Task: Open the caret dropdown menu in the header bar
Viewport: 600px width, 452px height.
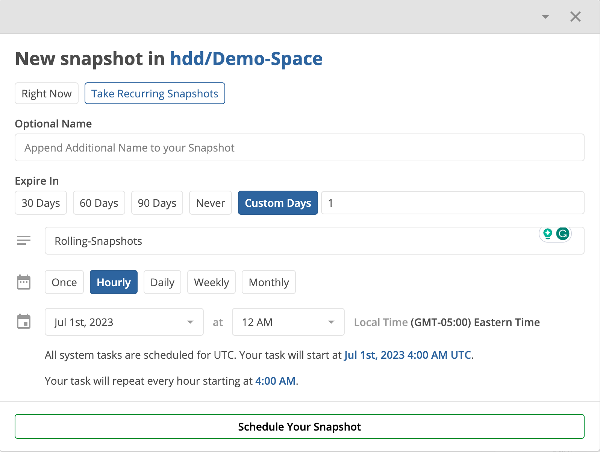Action: (545, 17)
